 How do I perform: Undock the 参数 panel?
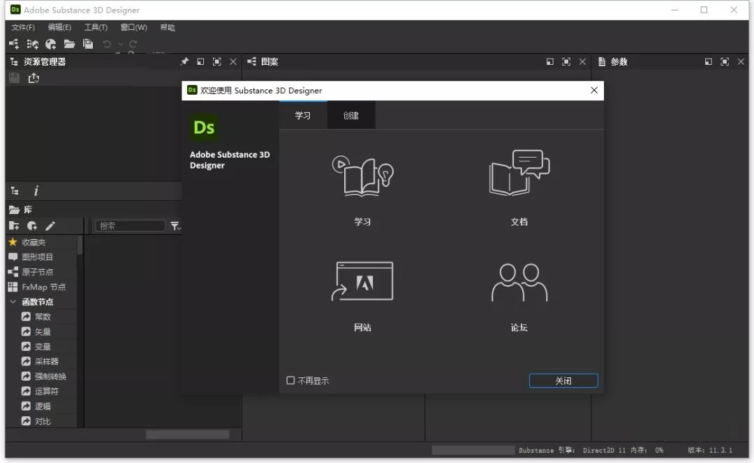pyautogui.click(x=709, y=61)
